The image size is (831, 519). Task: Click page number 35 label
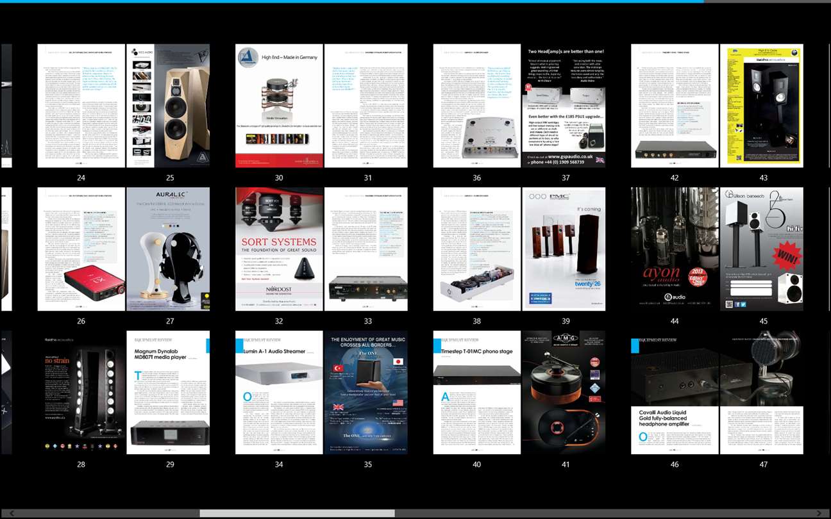coord(367,465)
